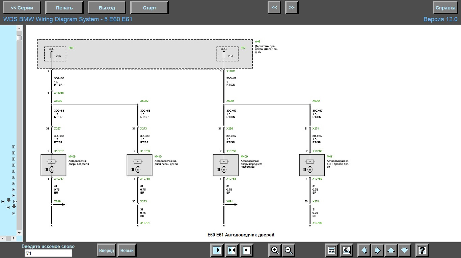
Task: Click the M410 component label
Action: coord(158,156)
